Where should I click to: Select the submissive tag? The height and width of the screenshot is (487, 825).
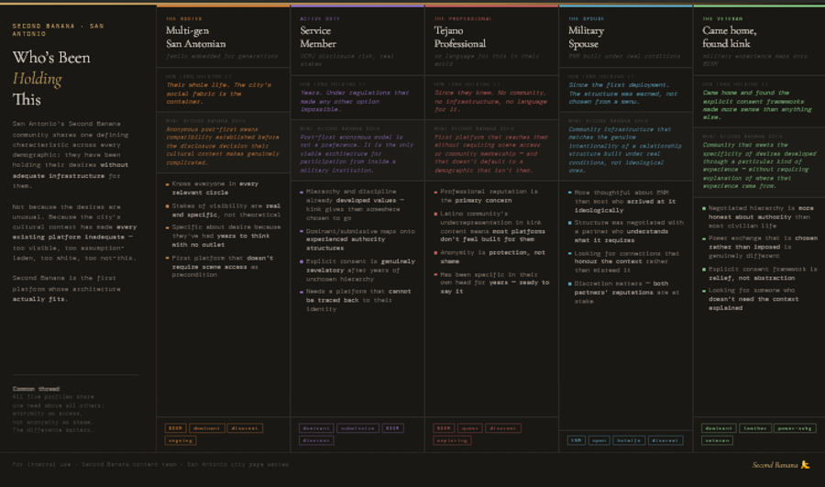point(357,428)
